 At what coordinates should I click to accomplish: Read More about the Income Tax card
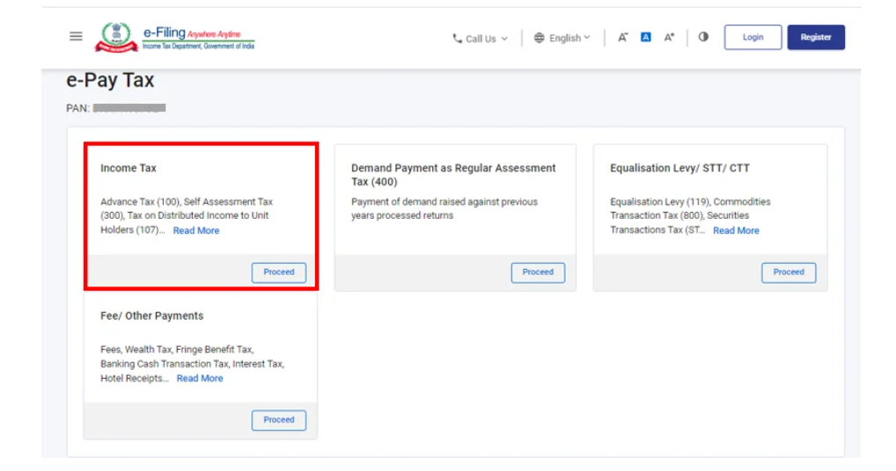click(196, 230)
